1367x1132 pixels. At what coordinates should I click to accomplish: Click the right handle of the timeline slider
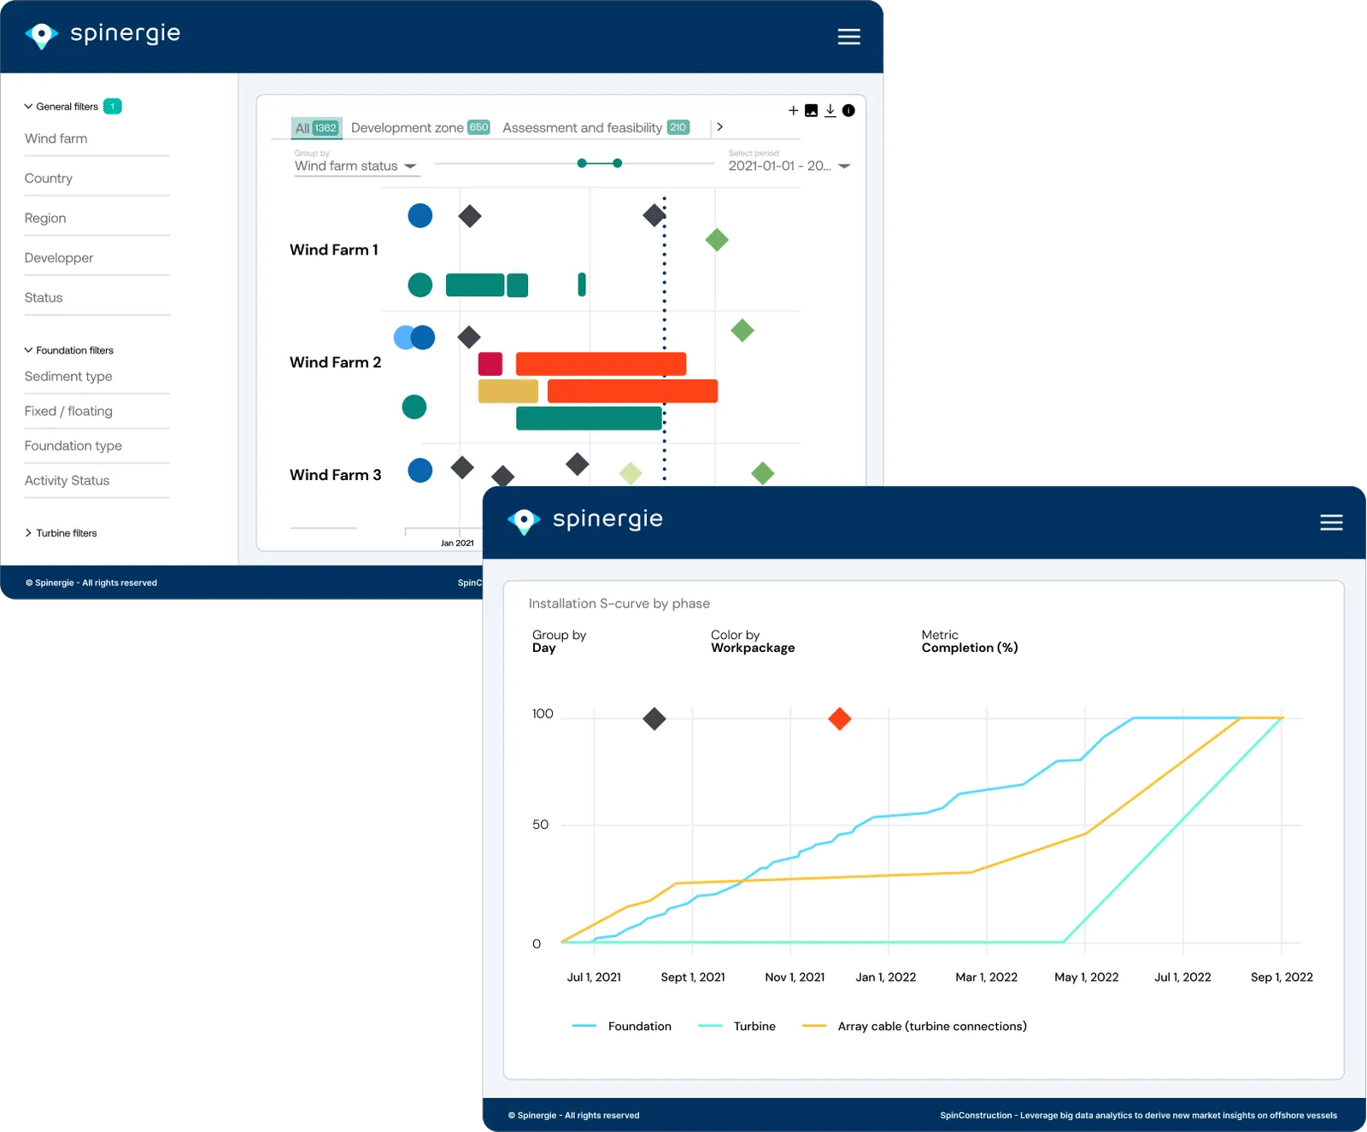[618, 163]
